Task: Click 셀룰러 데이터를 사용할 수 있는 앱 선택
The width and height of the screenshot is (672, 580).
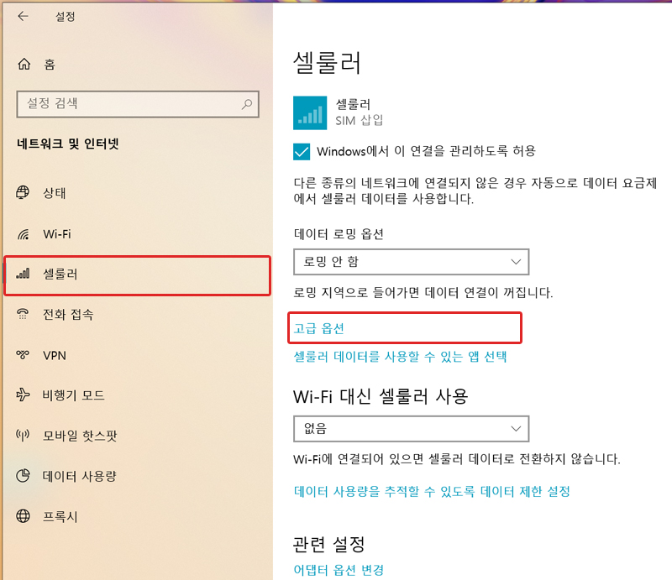Action: (x=399, y=356)
